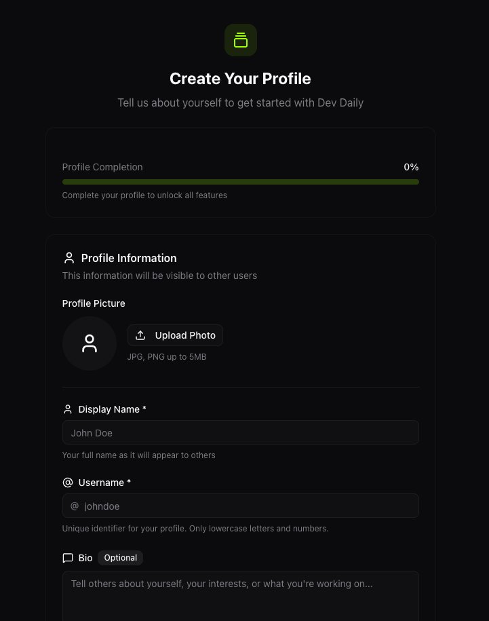Click the Profile Completion progress bar
Viewport: 489px width, 621px height.
241,182
